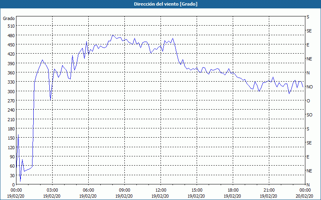Select the 06:00 time axis label

click(89, 190)
